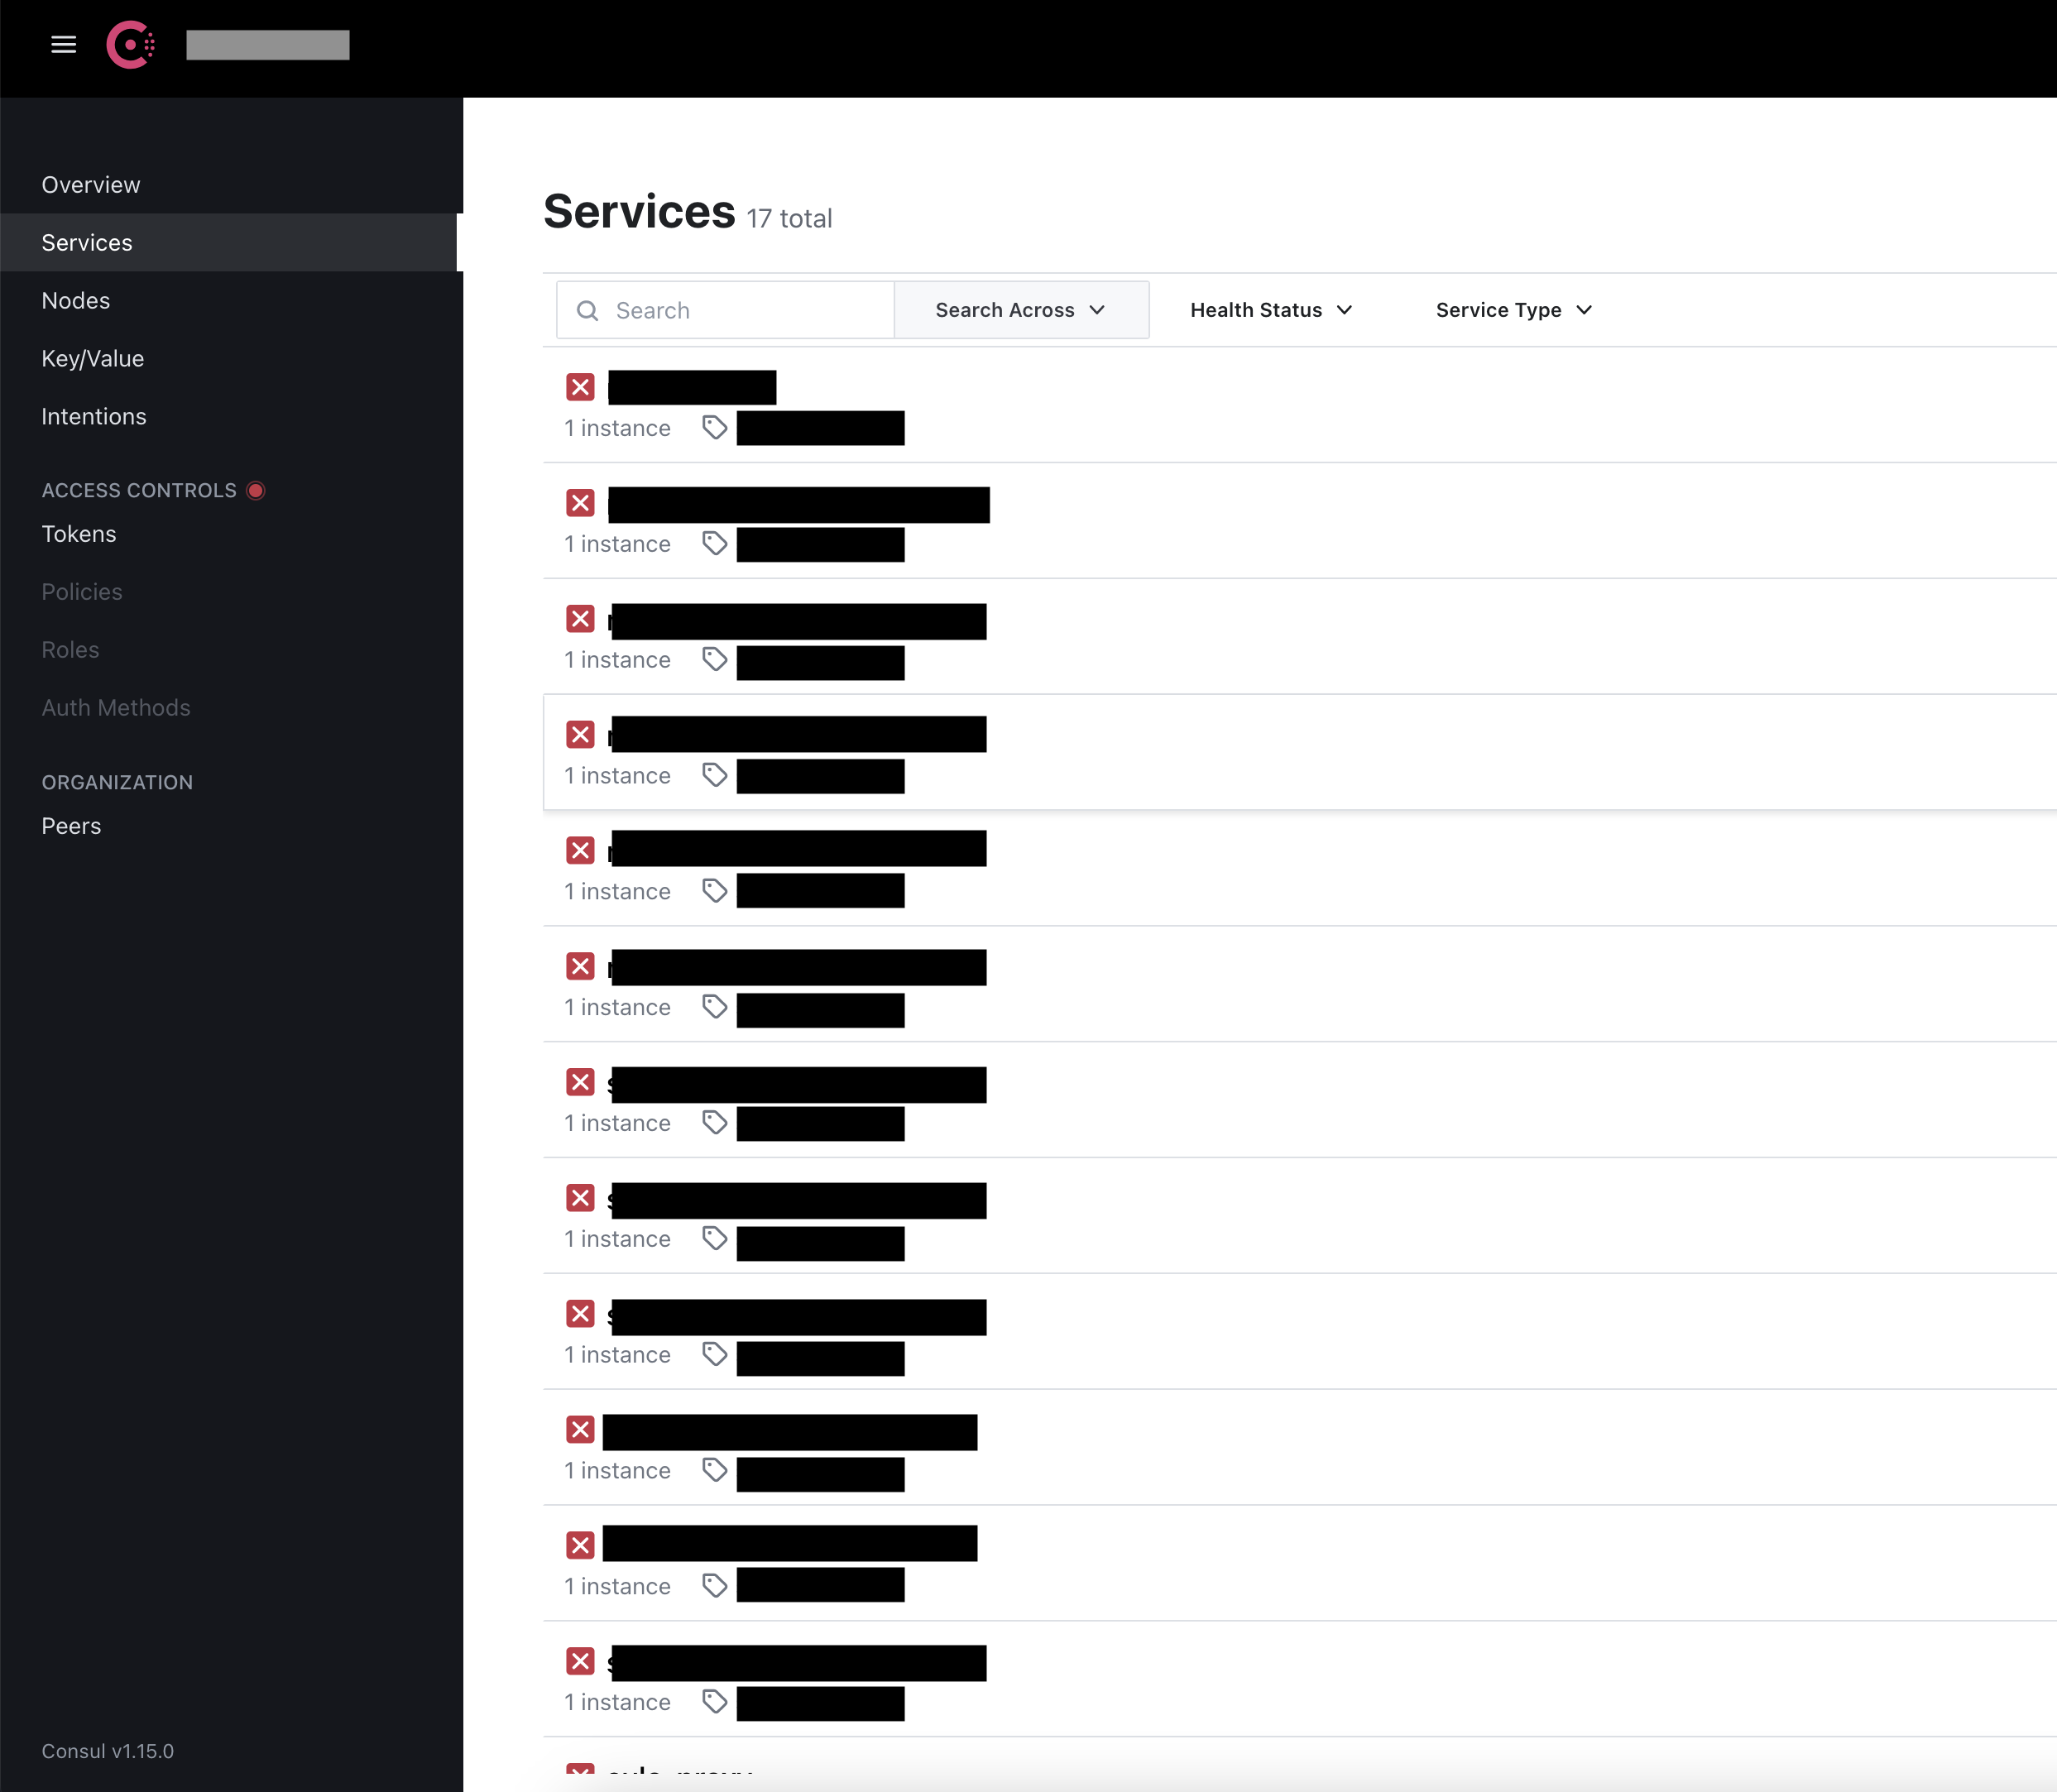The height and width of the screenshot is (1792, 2057).
Task: Open the Intentions page
Action: point(94,416)
